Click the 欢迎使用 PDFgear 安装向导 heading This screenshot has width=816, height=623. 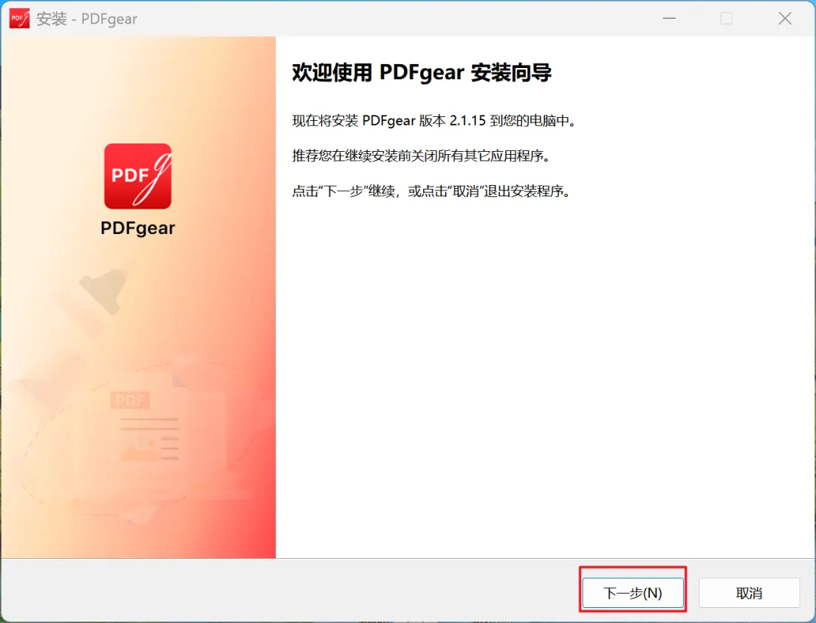click(x=422, y=72)
